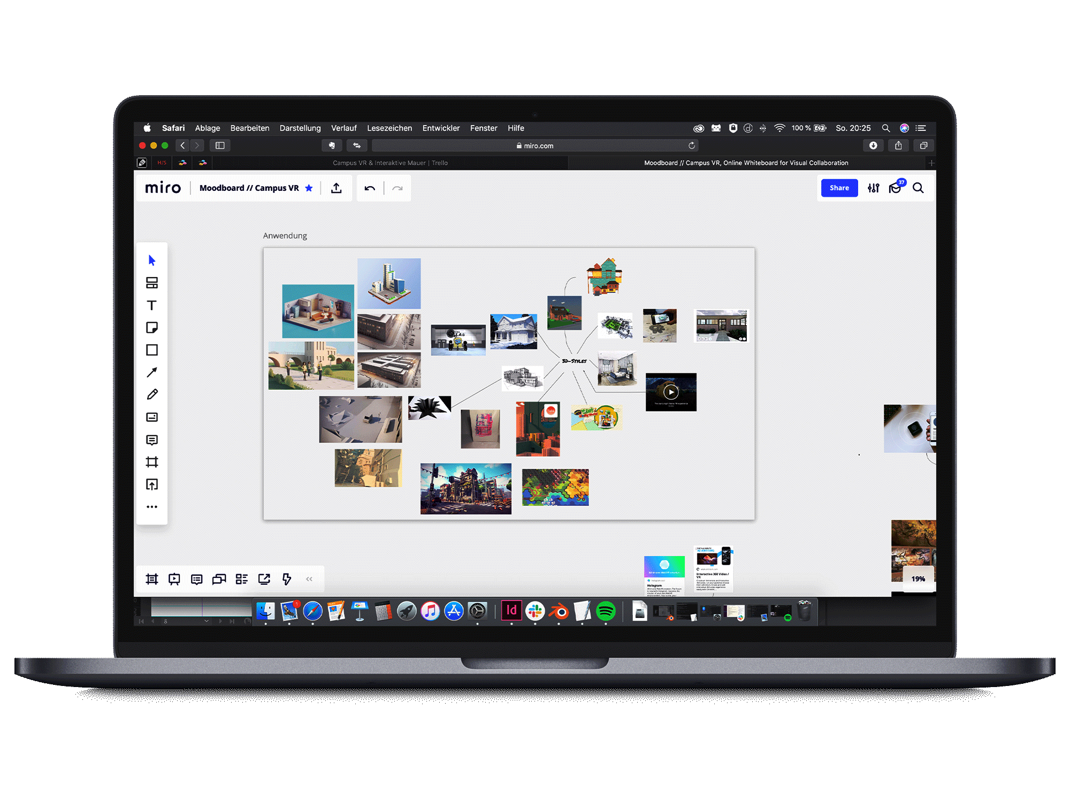This screenshot has height=802, width=1070.
Task: Collapse the bottom toolbar with double chevron
Action: pyautogui.click(x=309, y=579)
